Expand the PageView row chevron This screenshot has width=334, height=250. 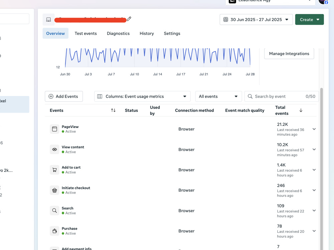click(314, 129)
